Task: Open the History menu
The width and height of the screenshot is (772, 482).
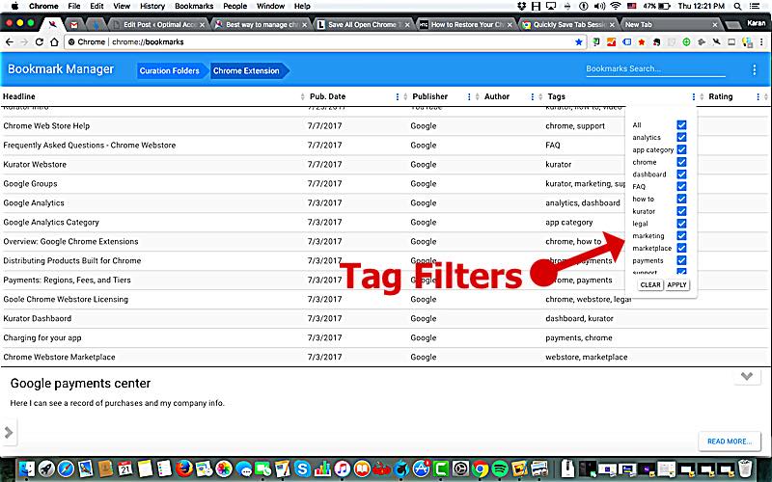Action: click(x=152, y=6)
